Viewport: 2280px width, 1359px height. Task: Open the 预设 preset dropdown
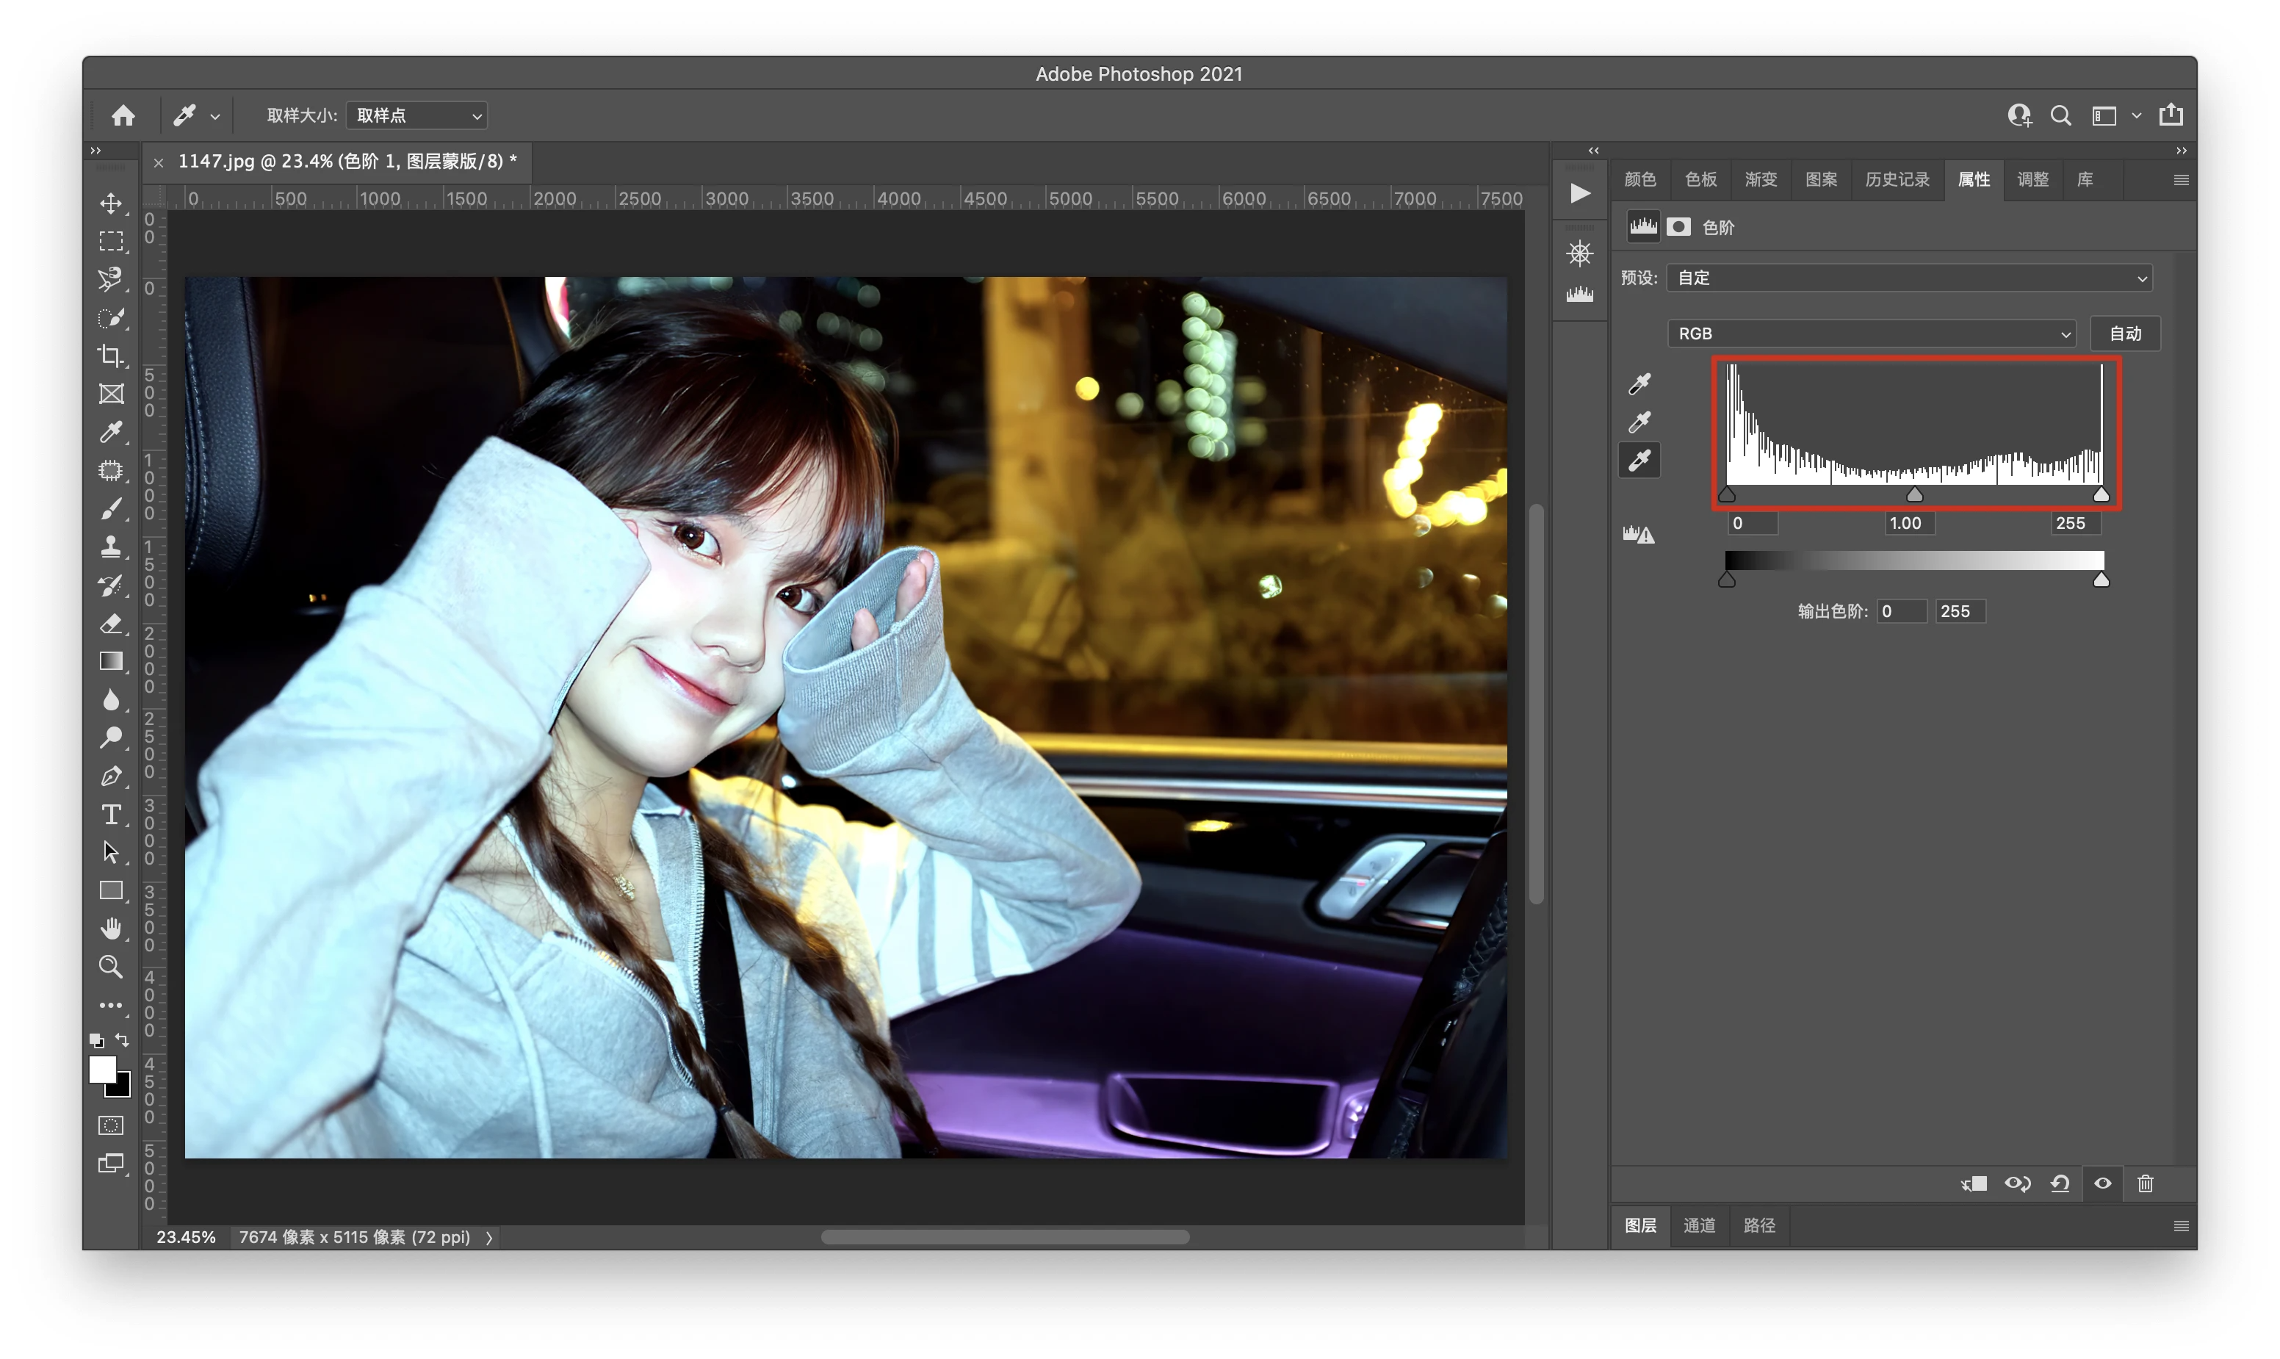pos(1908,278)
